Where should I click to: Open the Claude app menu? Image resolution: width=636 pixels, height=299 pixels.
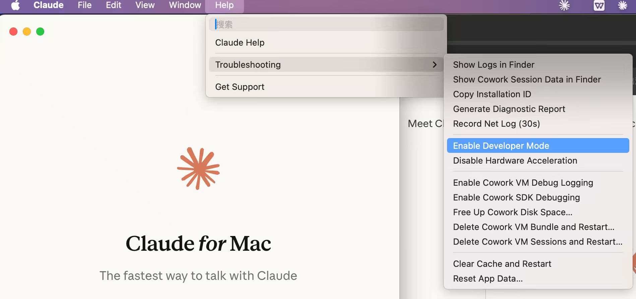tap(49, 5)
